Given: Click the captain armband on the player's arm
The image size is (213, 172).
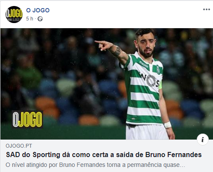Looking at the screenshot, I should point(160,85).
